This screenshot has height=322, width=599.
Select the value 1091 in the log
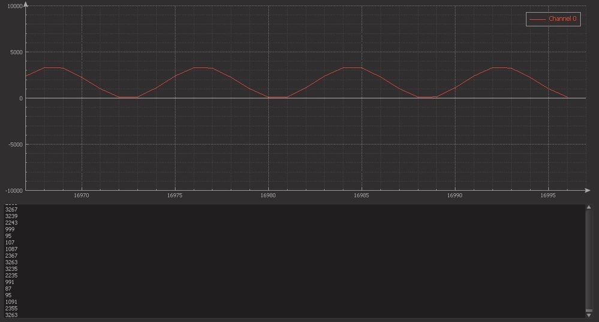(x=11, y=302)
